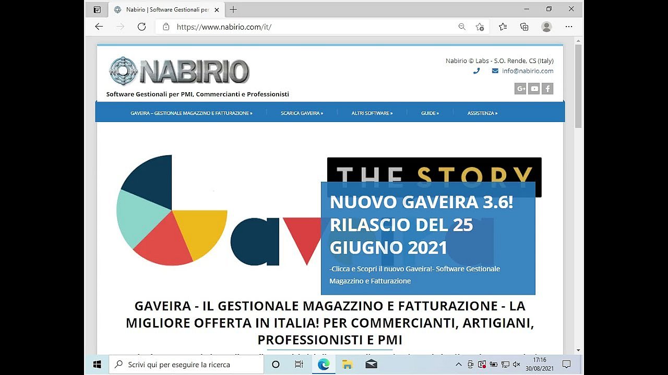Screen dimensions: 668x375
Task: Click the page vertical scrollbar thumb
Action: pos(578,86)
